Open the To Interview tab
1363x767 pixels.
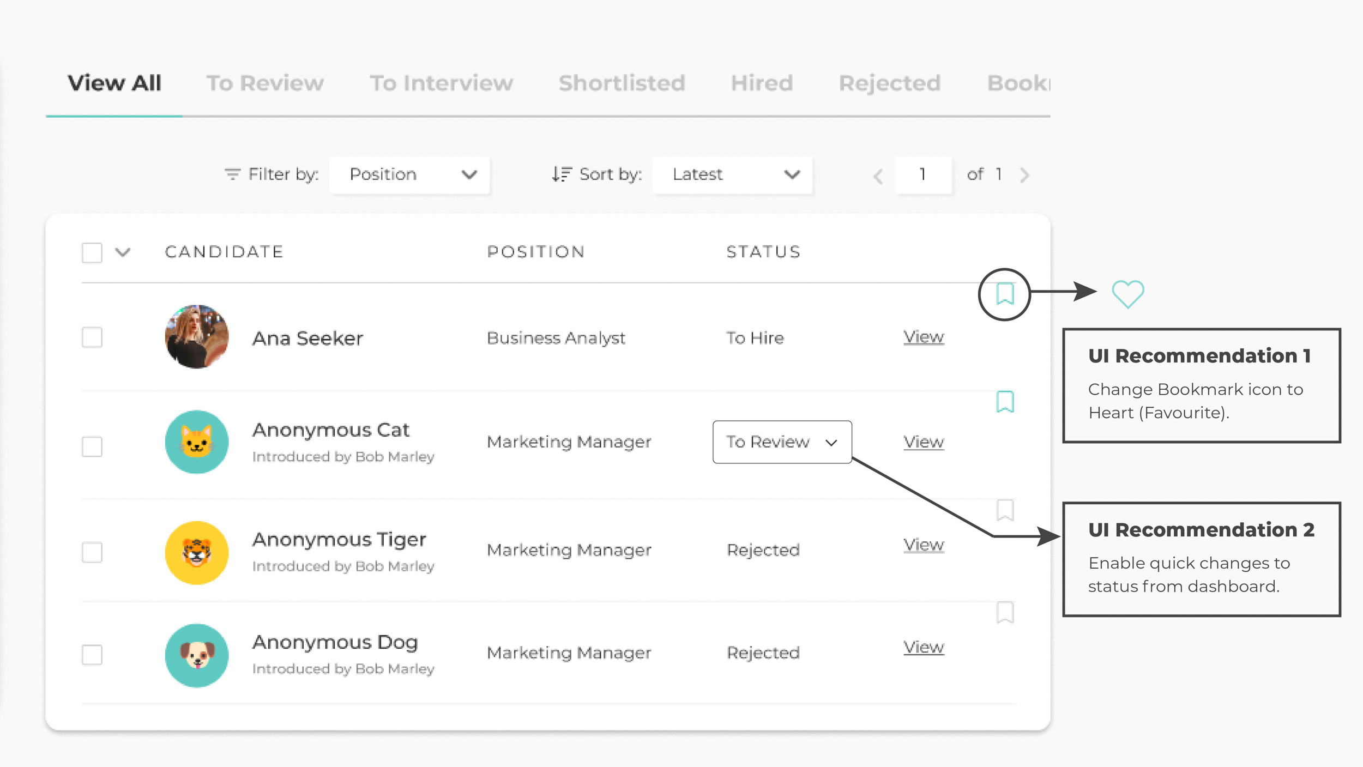point(441,83)
